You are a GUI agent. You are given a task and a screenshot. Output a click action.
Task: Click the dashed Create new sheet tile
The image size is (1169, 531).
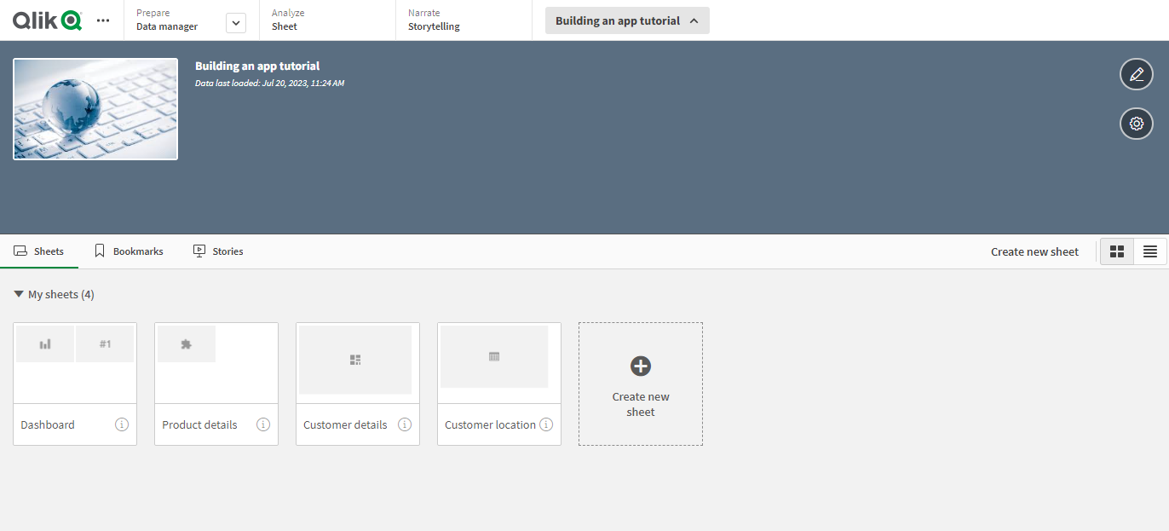click(641, 384)
